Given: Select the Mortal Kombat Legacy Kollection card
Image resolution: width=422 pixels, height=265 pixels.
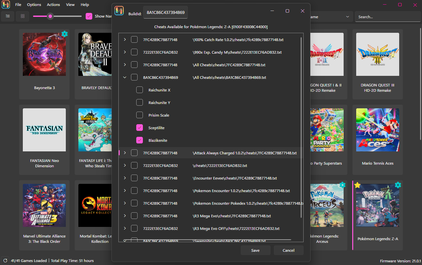Looking at the screenshot, I should click(x=93, y=215).
